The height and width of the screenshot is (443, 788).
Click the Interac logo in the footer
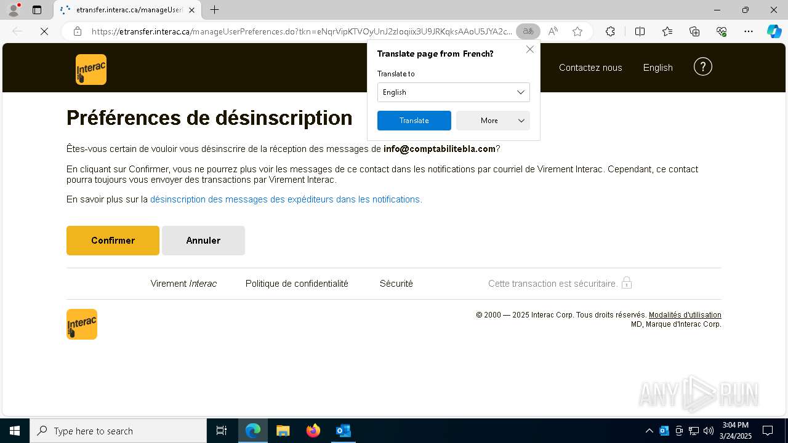click(x=82, y=324)
